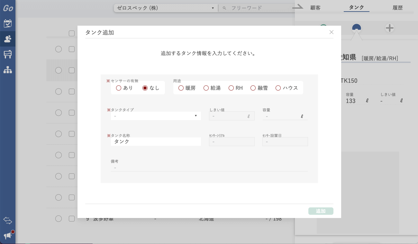
Task: Tick checkbox of row 波多野峯
Action: (x=72, y=219)
